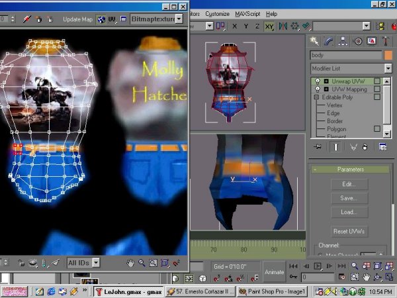397x298 pixels.
Task: Restrict to X axis button
Action: point(234,26)
